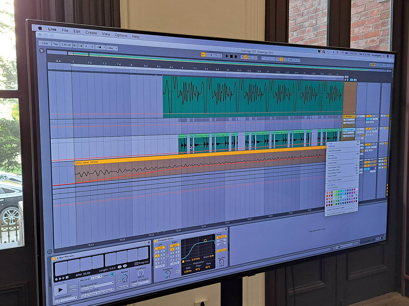Click bar 8 on the beat-time ruler
Image resolution: width=409 pixels, height=306 pixels.
[131, 65]
